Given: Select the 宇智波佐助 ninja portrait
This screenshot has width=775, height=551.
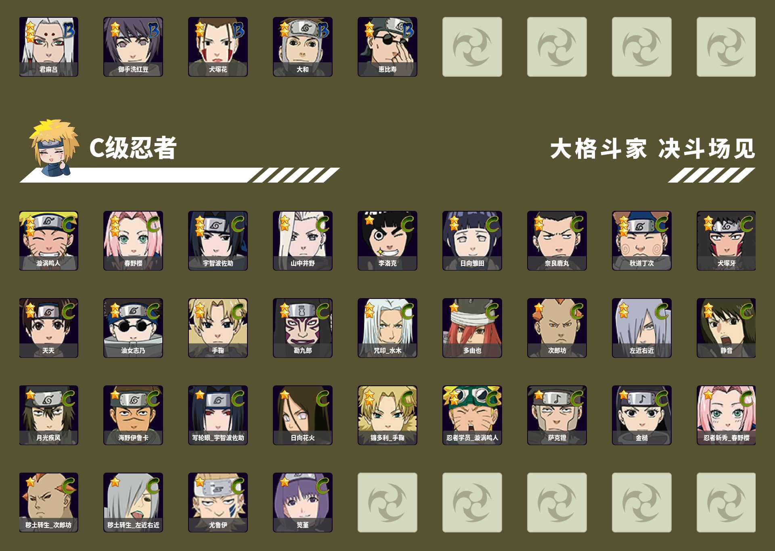Looking at the screenshot, I should click(218, 241).
